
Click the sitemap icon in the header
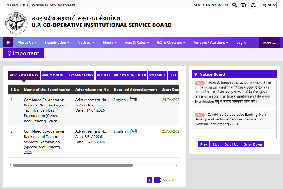pos(253,5)
